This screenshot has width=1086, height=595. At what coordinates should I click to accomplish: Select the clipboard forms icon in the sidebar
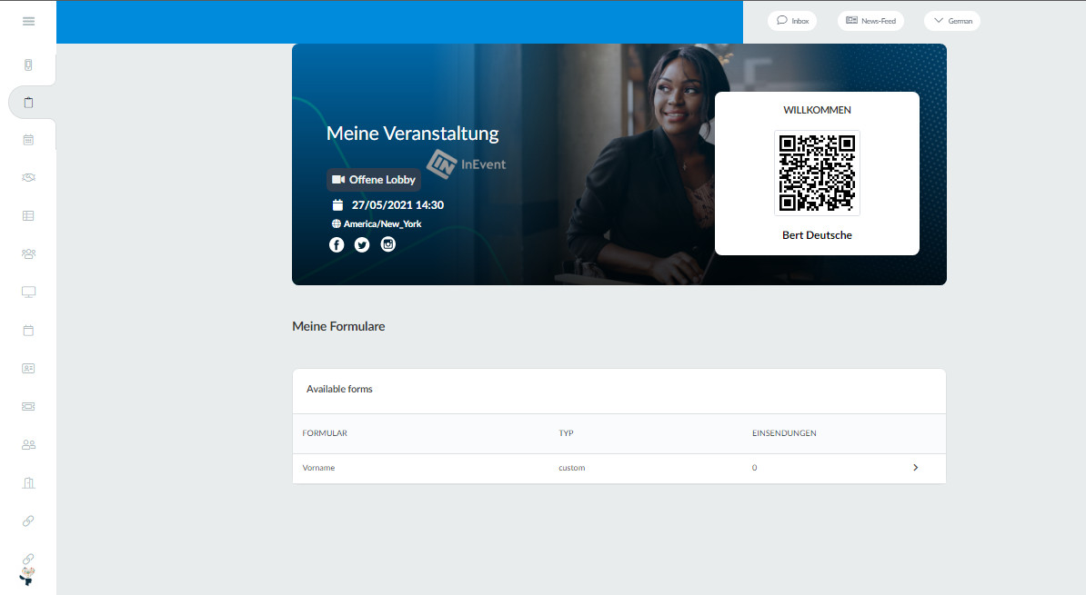(28, 103)
